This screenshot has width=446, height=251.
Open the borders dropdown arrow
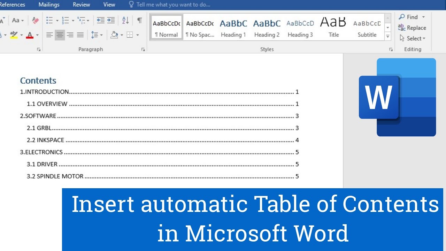[138, 35]
